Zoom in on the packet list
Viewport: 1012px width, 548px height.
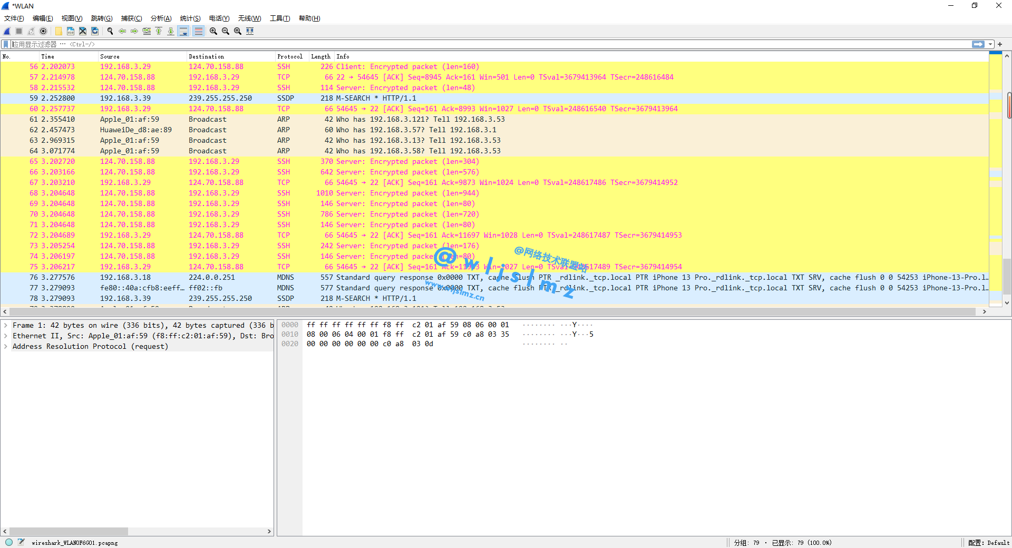click(213, 31)
